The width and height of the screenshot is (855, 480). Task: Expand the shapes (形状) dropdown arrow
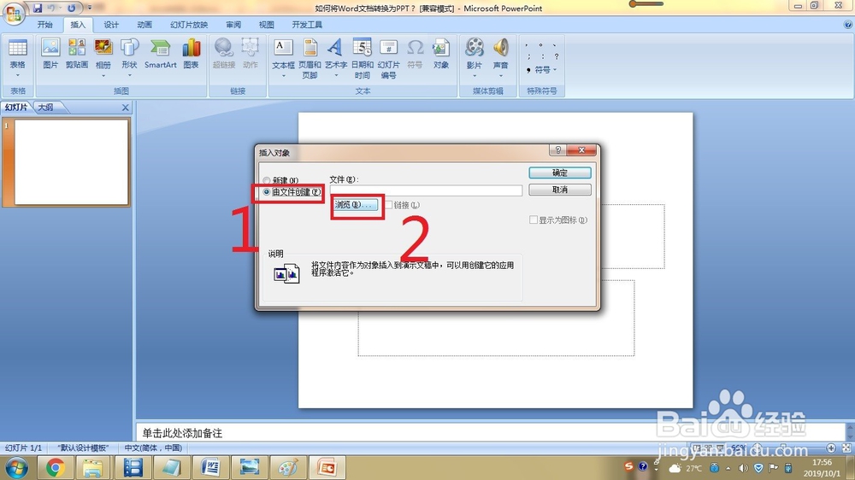click(129, 76)
